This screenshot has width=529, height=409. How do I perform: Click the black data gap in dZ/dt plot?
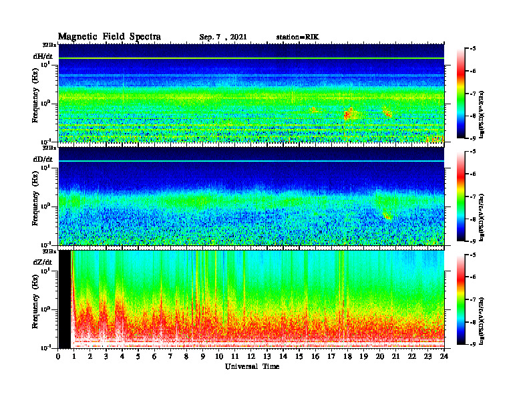(x=65, y=299)
